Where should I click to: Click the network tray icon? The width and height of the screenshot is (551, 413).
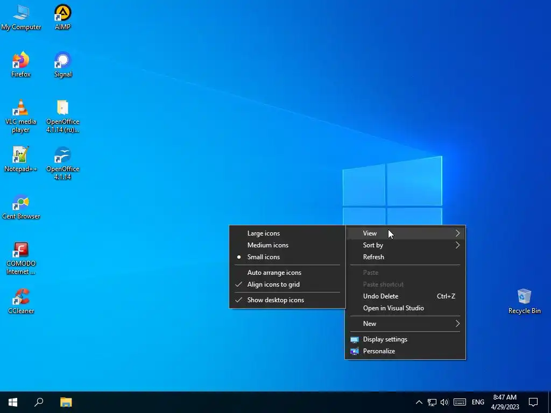pos(432,402)
